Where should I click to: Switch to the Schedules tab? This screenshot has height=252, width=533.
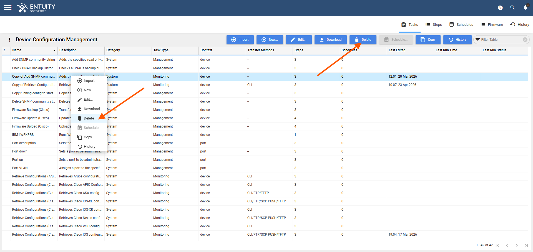point(461,24)
